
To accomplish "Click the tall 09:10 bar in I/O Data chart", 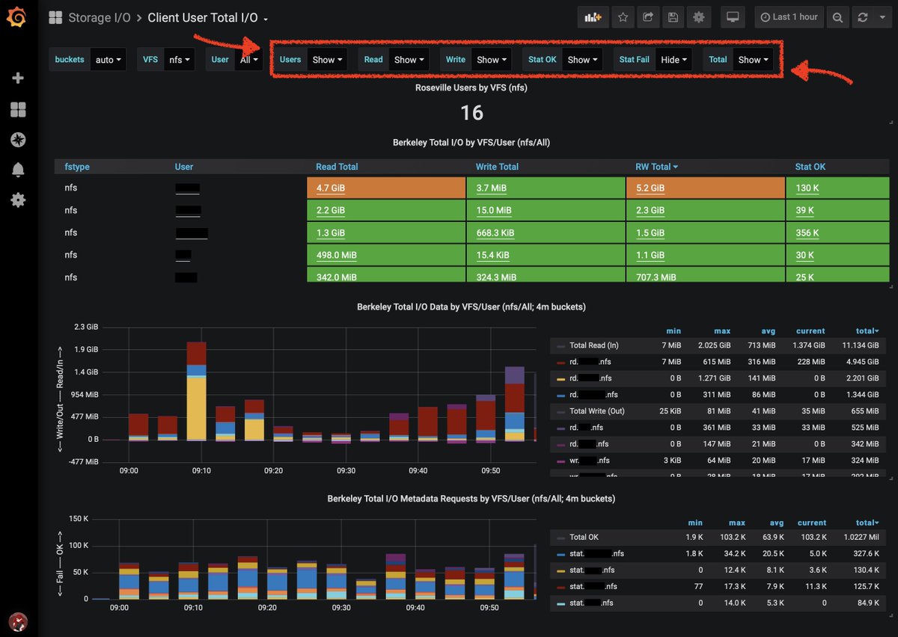I will 196,391.
